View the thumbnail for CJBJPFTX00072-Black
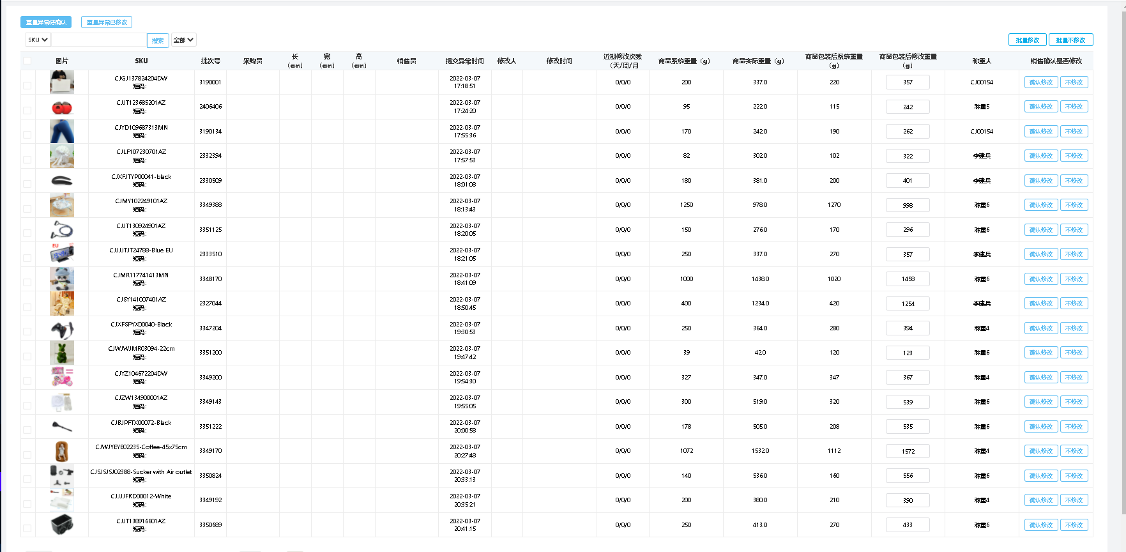 62,427
